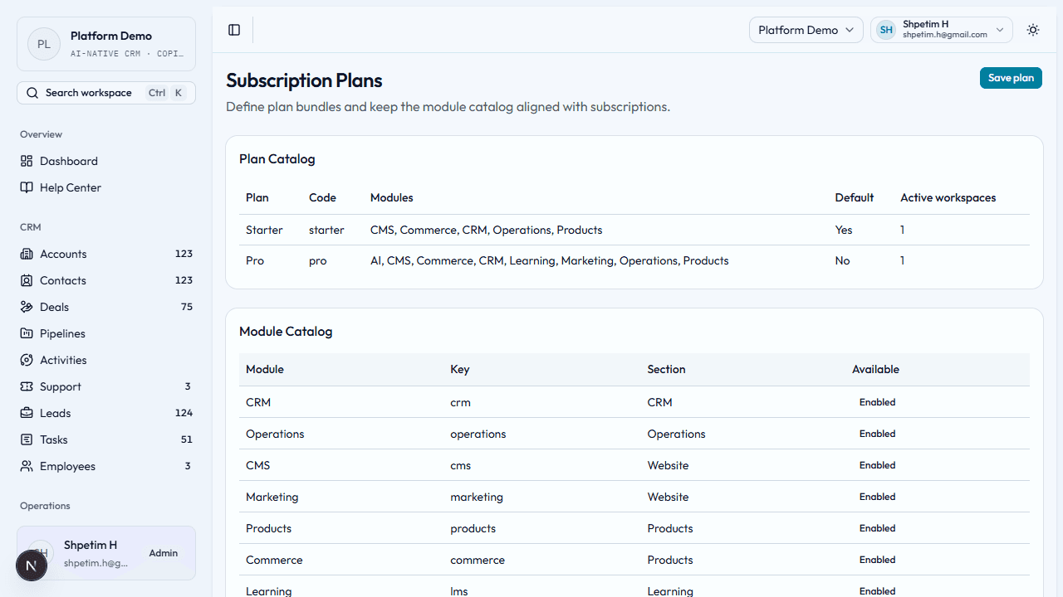1063x597 pixels.
Task: Open Leads from the CRM section
Action: [56, 413]
